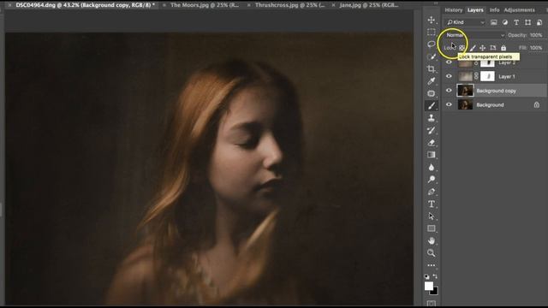Viewport: 548px width, 308px height.
Task: Select the Dodge tool
Action: point(432,180)
